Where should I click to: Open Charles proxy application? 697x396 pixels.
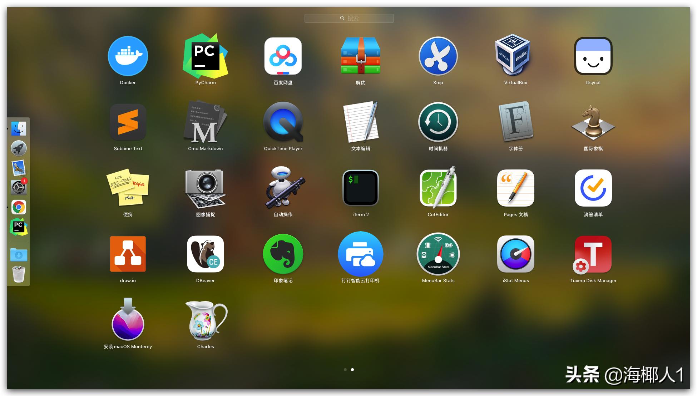(x=205, y=320)
